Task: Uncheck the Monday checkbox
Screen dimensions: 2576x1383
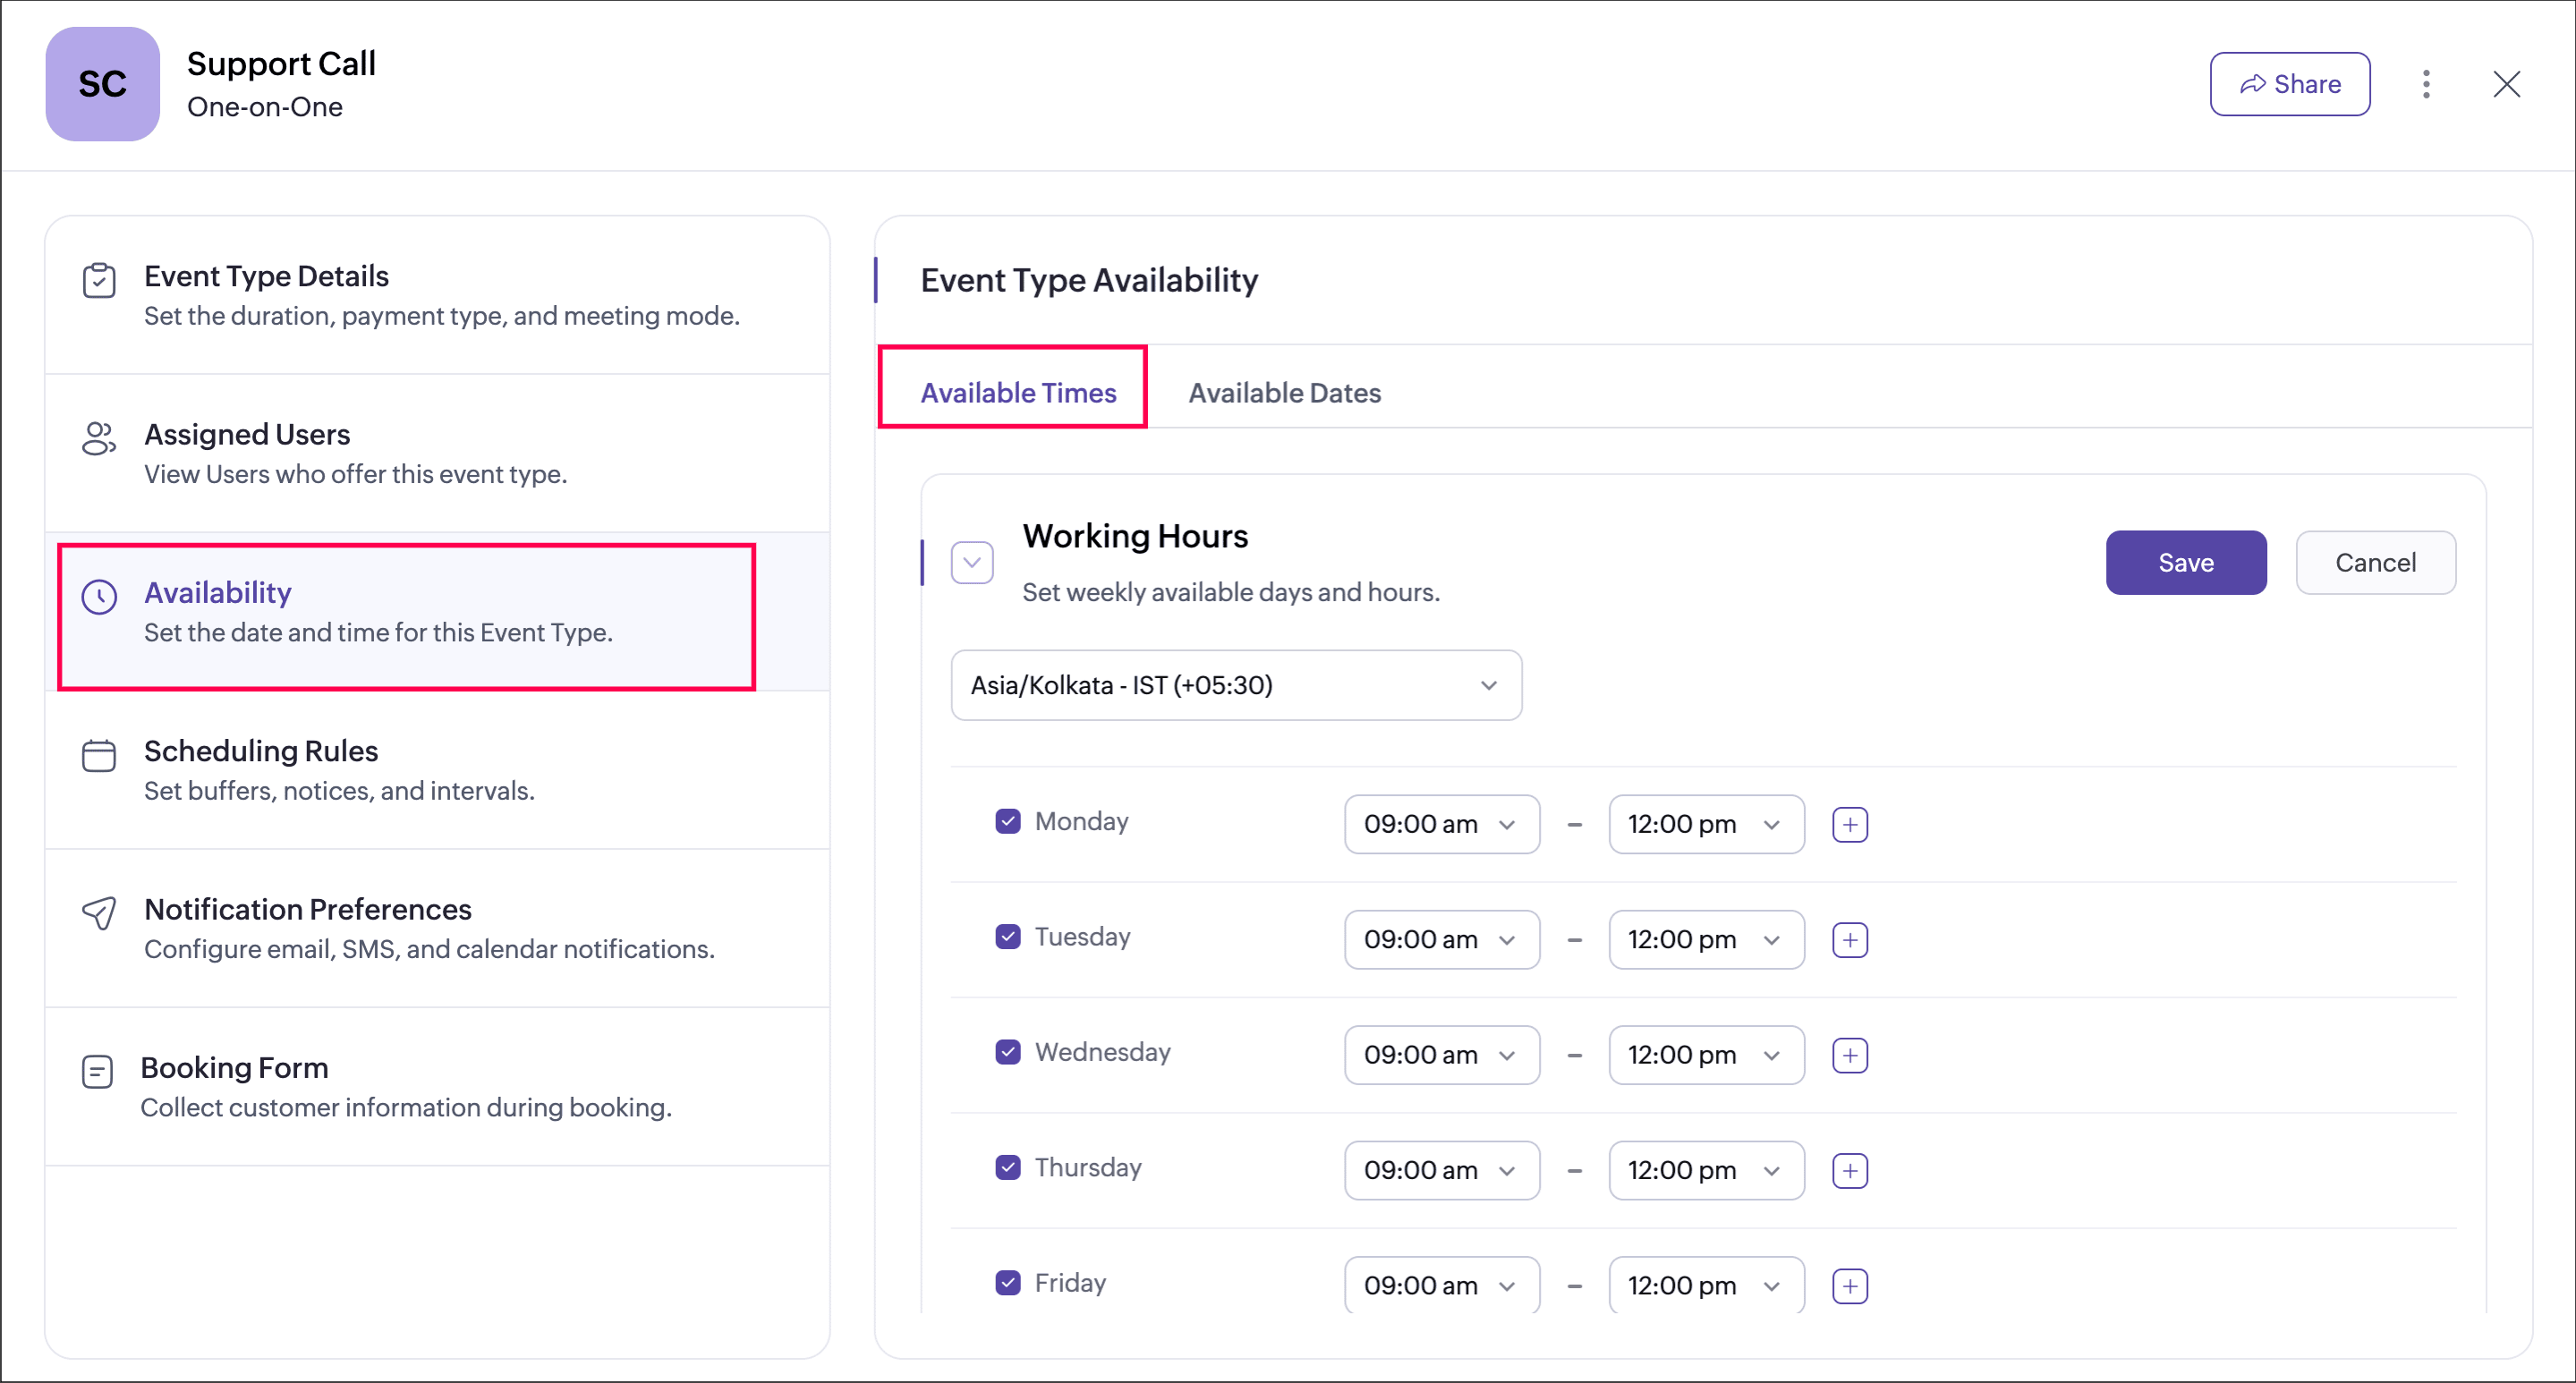Action: click(1008, 821)
